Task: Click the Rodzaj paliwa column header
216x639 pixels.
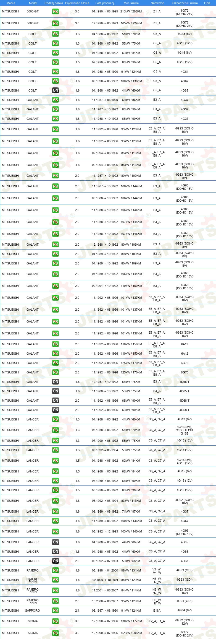Action: [54, 3]
